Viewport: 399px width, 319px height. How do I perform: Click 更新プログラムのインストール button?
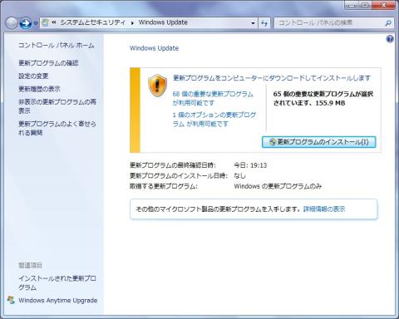coord(319,142)
